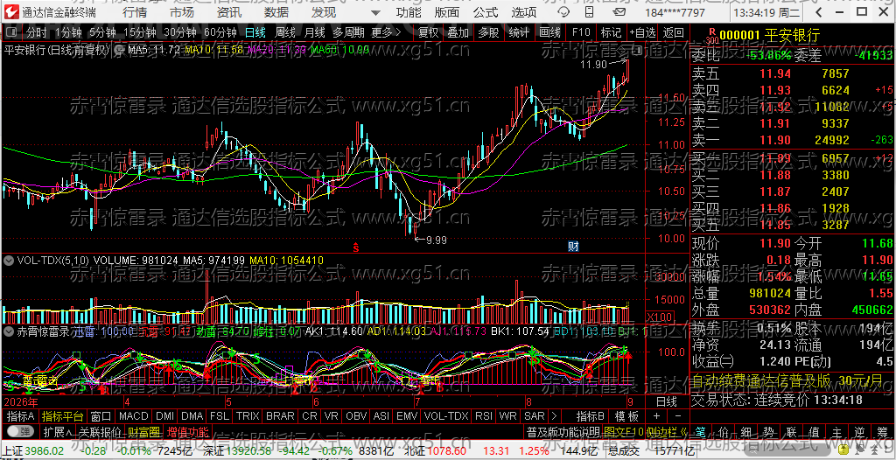Select the 价 price-distribution tab icon

(x=724, y=431)
